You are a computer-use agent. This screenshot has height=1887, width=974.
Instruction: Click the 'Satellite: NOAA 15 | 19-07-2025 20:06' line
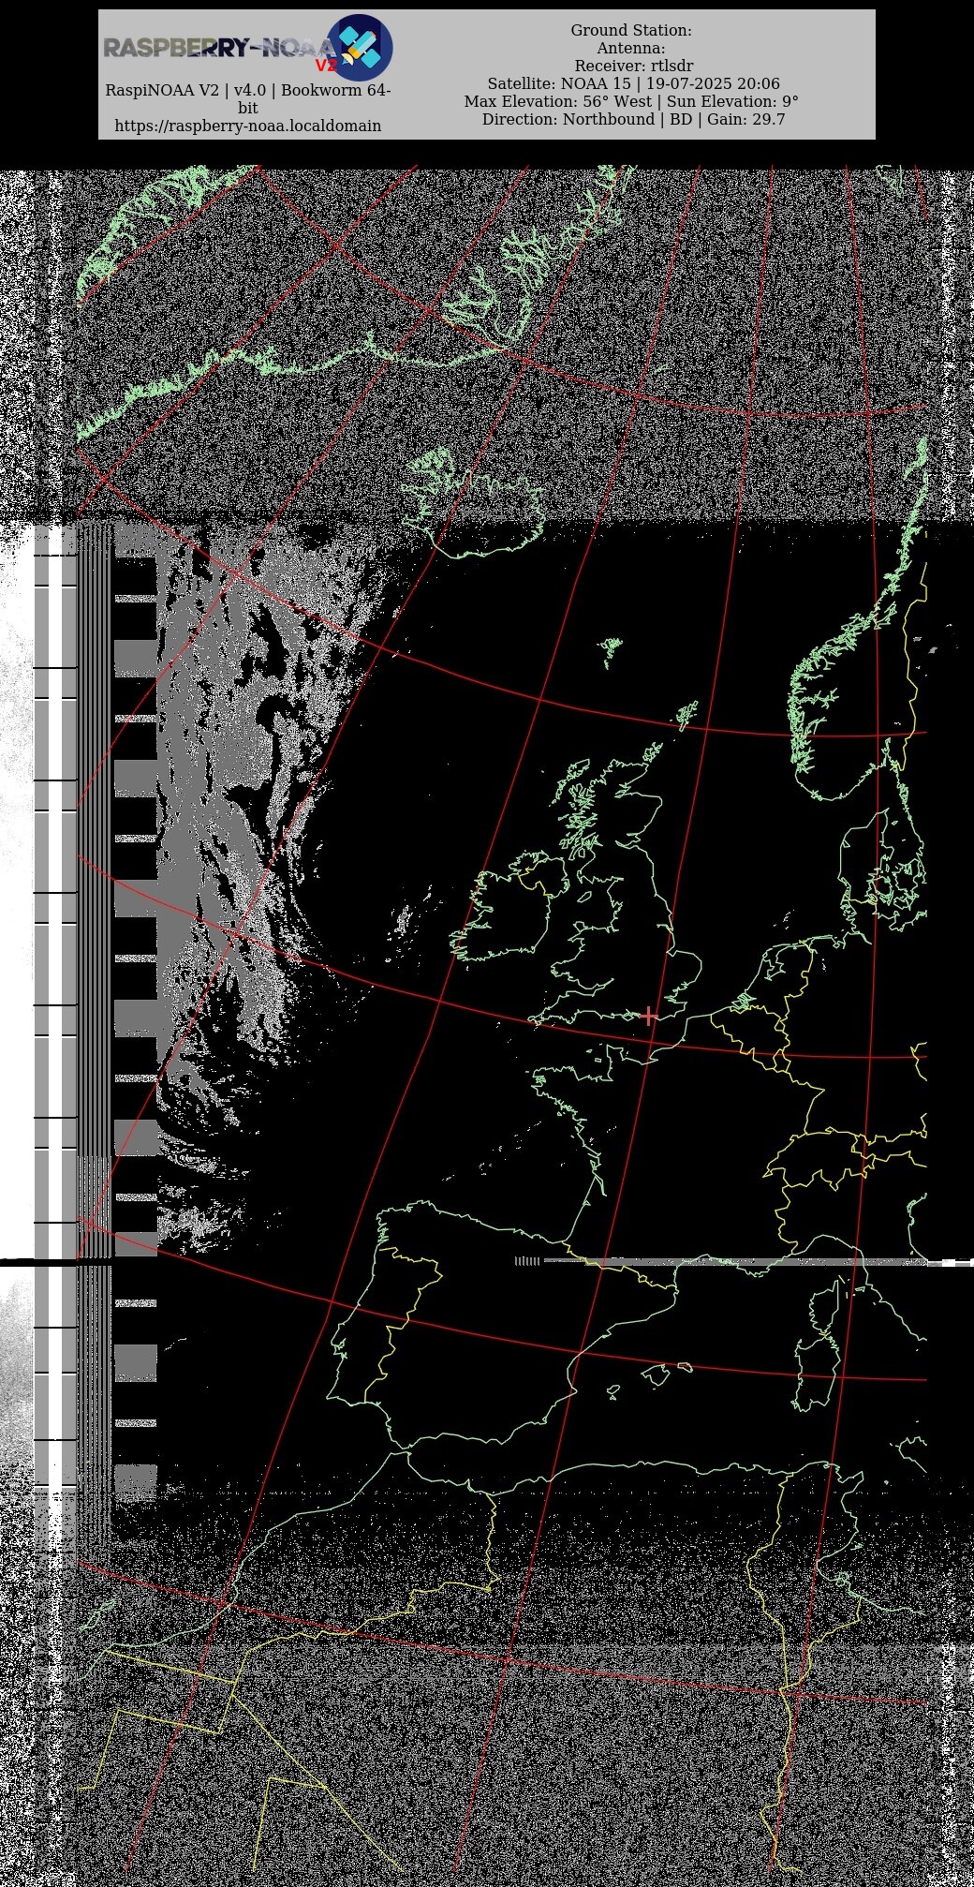point(633,83)
